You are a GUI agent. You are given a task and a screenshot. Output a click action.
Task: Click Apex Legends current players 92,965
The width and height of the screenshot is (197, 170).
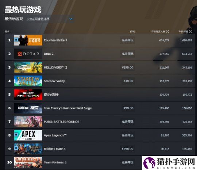(165, 135)
